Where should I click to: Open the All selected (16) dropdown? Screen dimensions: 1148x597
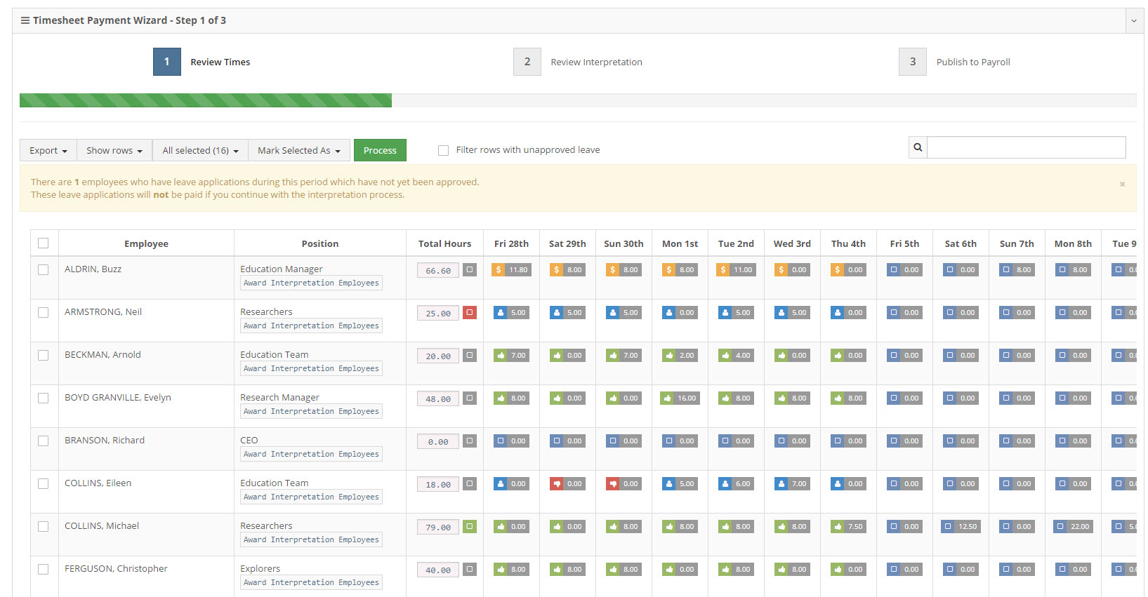coord(200,150)
